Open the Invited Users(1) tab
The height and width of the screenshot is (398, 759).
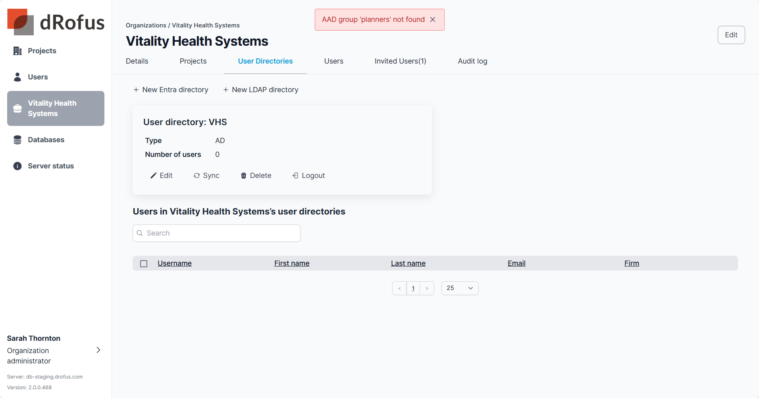(x=400, y=61)
